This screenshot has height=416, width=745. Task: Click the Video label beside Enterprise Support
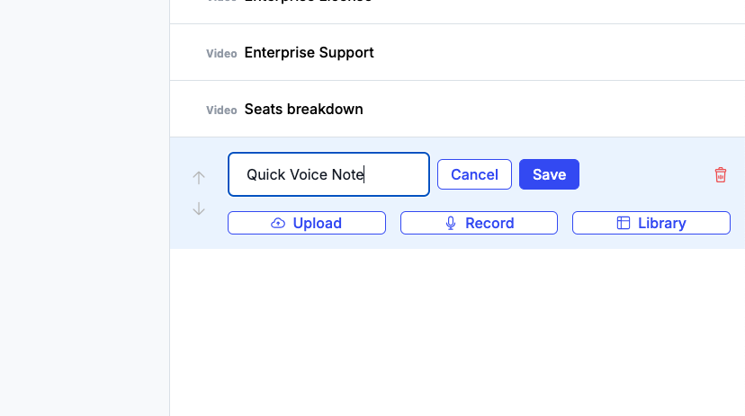[x=221, y=54]
